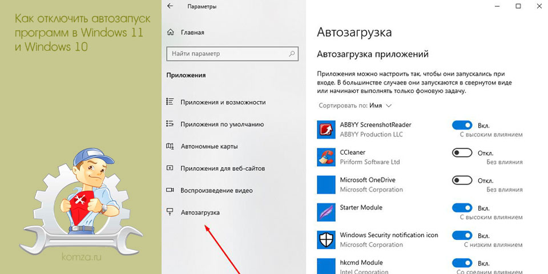
Task: Enable Microsoft OneDrive autostart toggle
Action: [462, 180]
